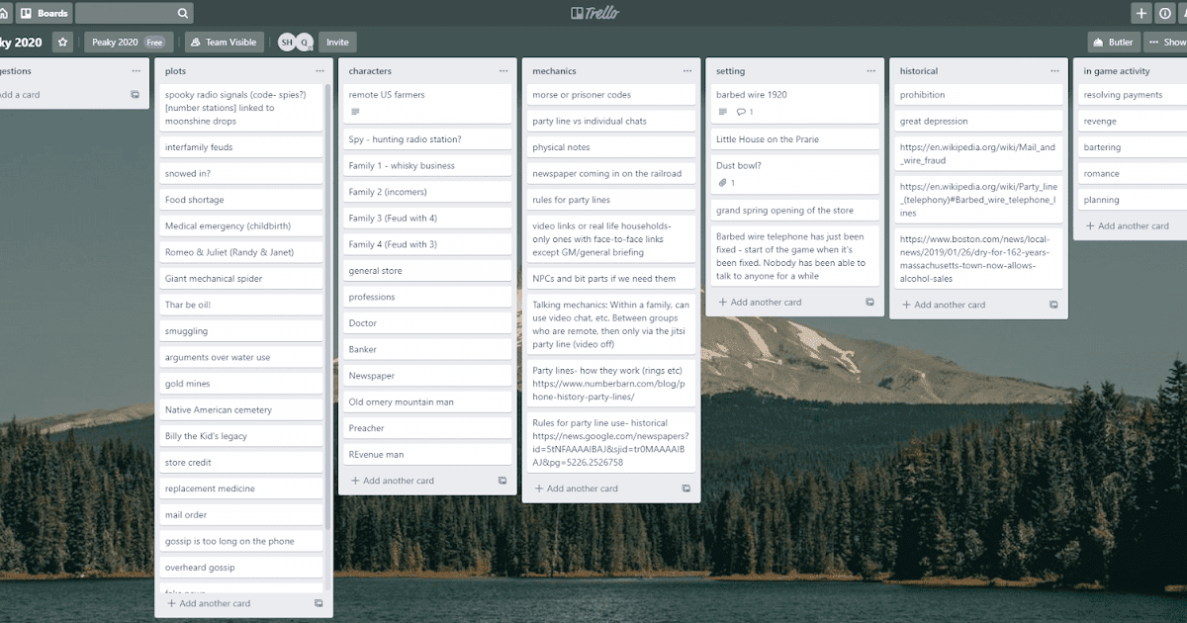The width and height of the screenshot is (1187, 623).
Task: Open party line vs individual chats card
Action: pyautogui.click(x=611, y=122)
